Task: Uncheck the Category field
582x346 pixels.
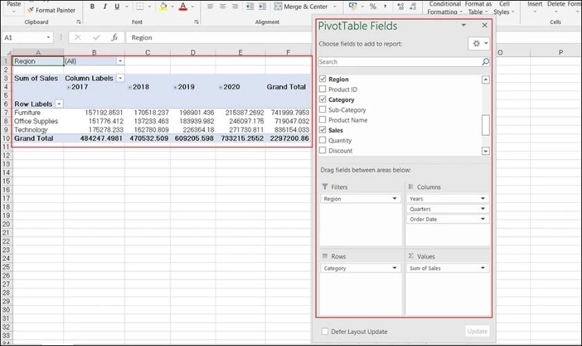Action: [323, 100]
